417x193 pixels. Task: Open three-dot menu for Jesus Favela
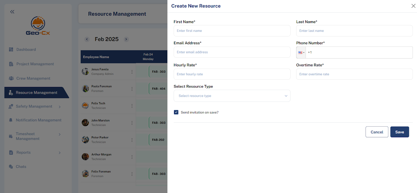click(132, 72)
